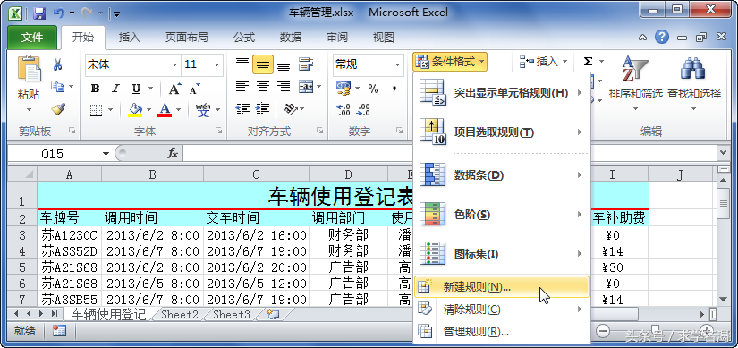This screenshot has height=348, width=738.
Task: Click the Copy icon
Action: (58, 86)
